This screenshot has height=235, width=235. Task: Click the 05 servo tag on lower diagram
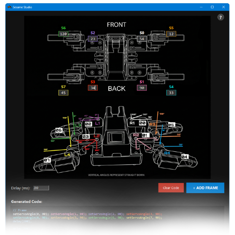click(171, 125)
